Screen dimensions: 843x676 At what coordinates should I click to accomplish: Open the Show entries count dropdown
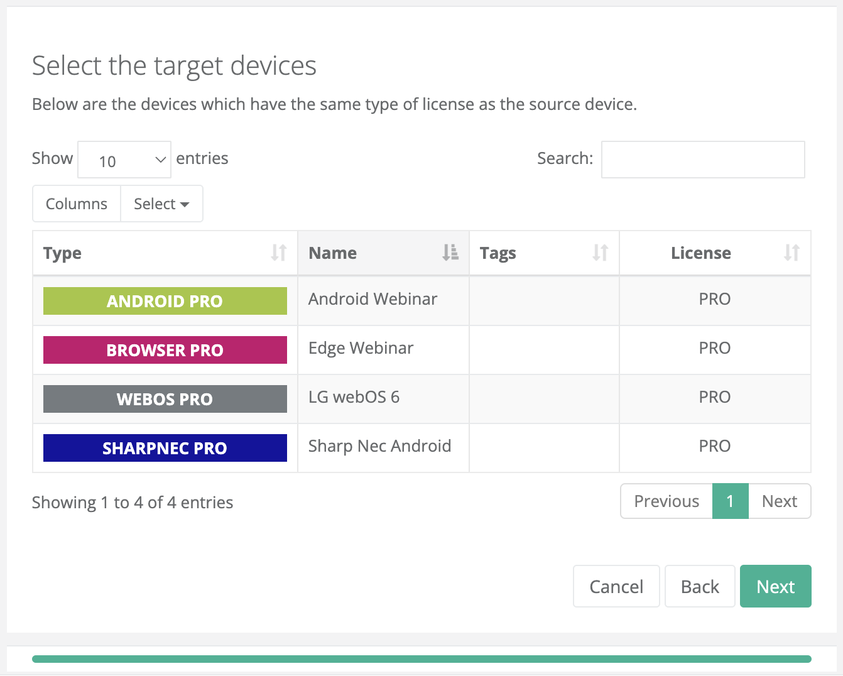124,160
